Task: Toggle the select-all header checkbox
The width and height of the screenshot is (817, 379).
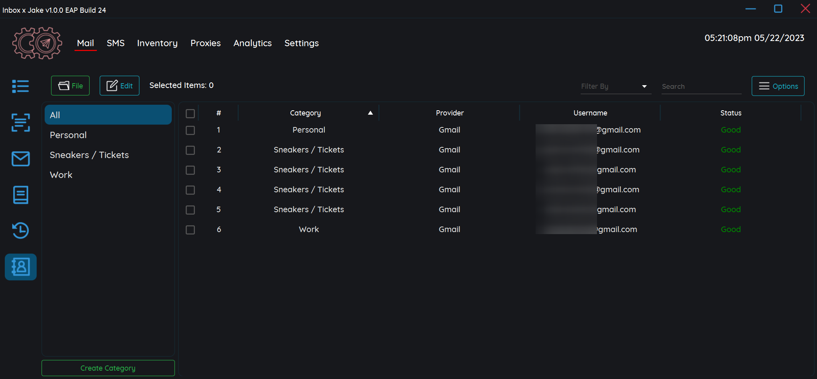Action: click(x=191, y=114)
